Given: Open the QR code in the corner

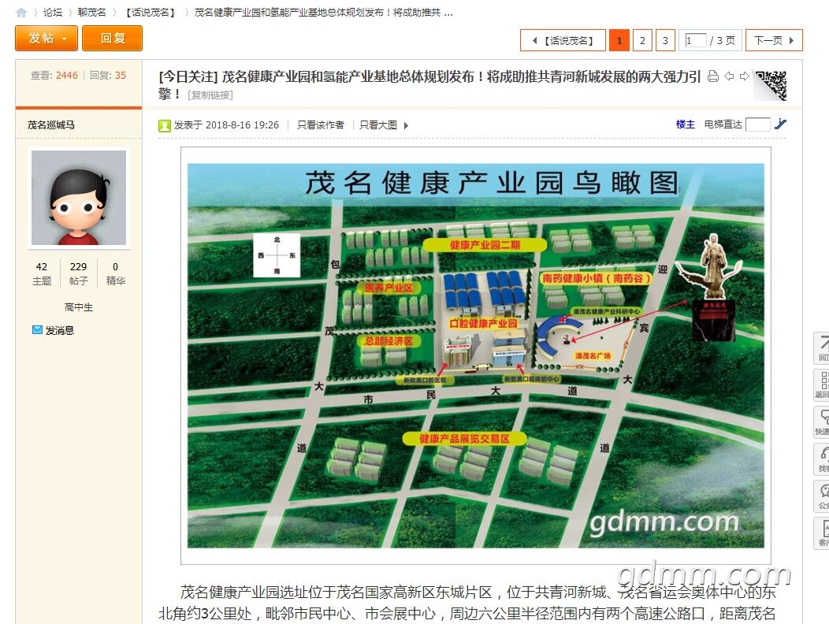Looking at the screenshot, I should point(770,85).
